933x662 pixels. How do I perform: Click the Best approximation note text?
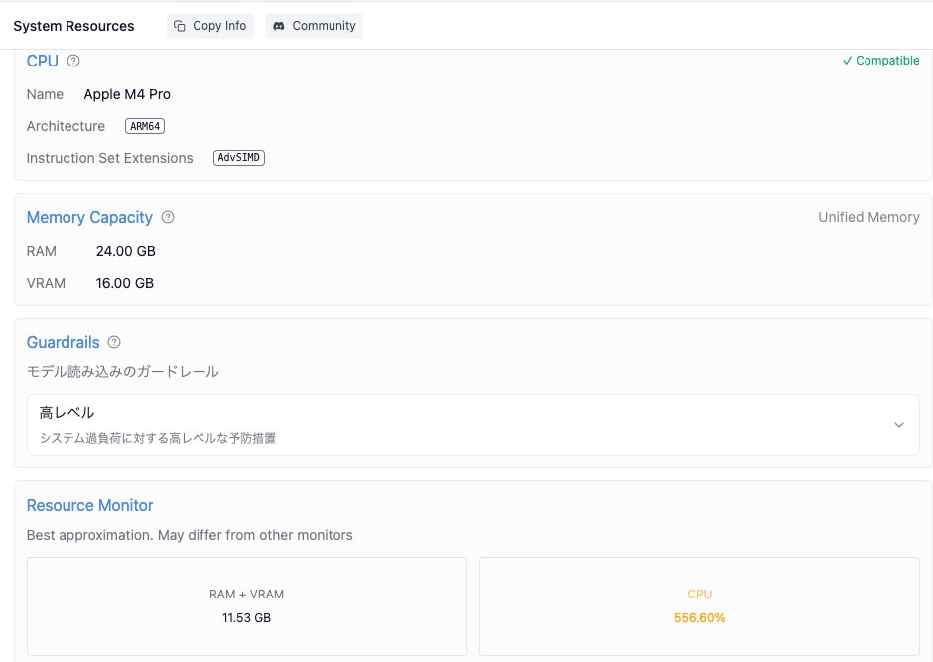click(190, 535)
